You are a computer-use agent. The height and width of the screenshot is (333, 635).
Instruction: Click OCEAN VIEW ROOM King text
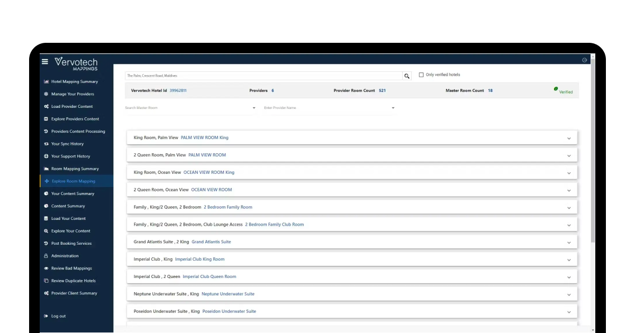(209, 172)
